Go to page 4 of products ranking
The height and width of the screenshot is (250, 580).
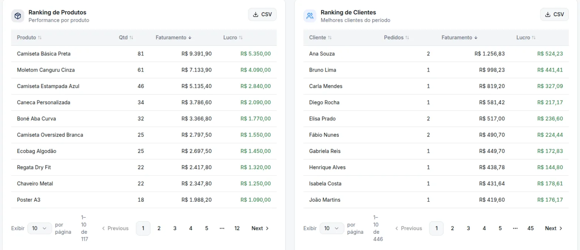pyautogui.click(x=191, y=228)
